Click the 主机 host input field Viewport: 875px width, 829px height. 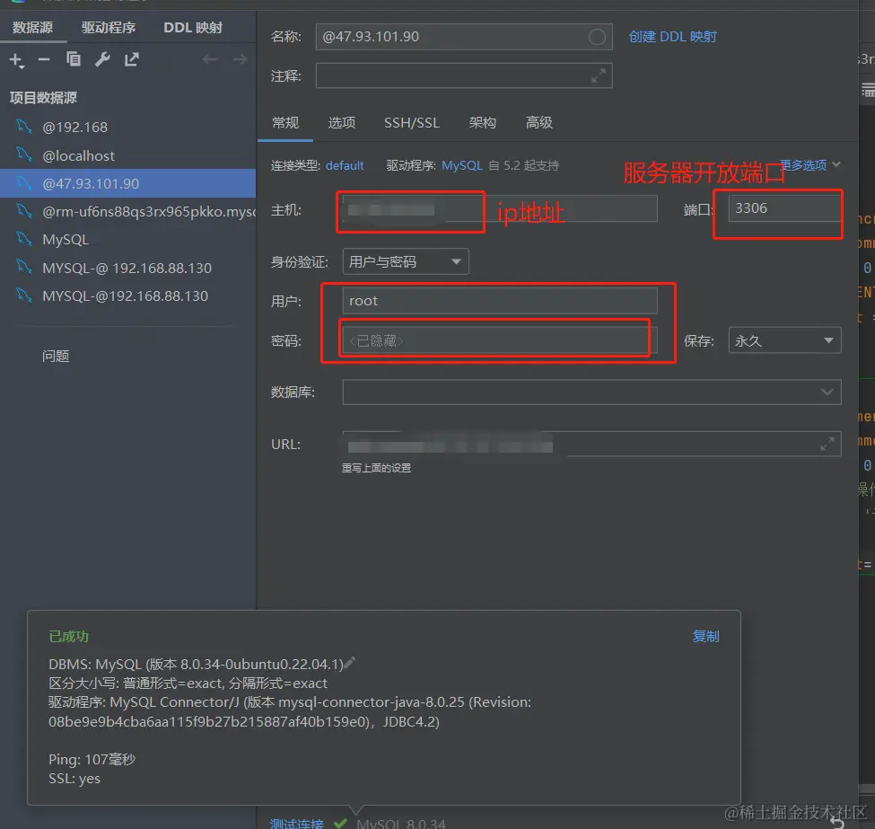[500, 209]
